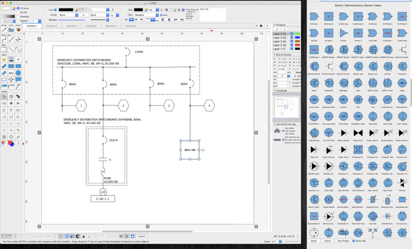Add a new canvas with plus button
412x249 pixels.
pos(267,26)
